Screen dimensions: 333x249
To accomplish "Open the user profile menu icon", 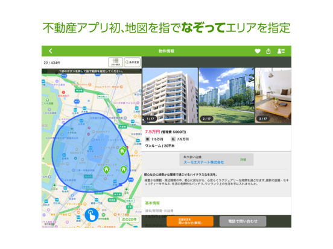I will [x=281, y=51].
